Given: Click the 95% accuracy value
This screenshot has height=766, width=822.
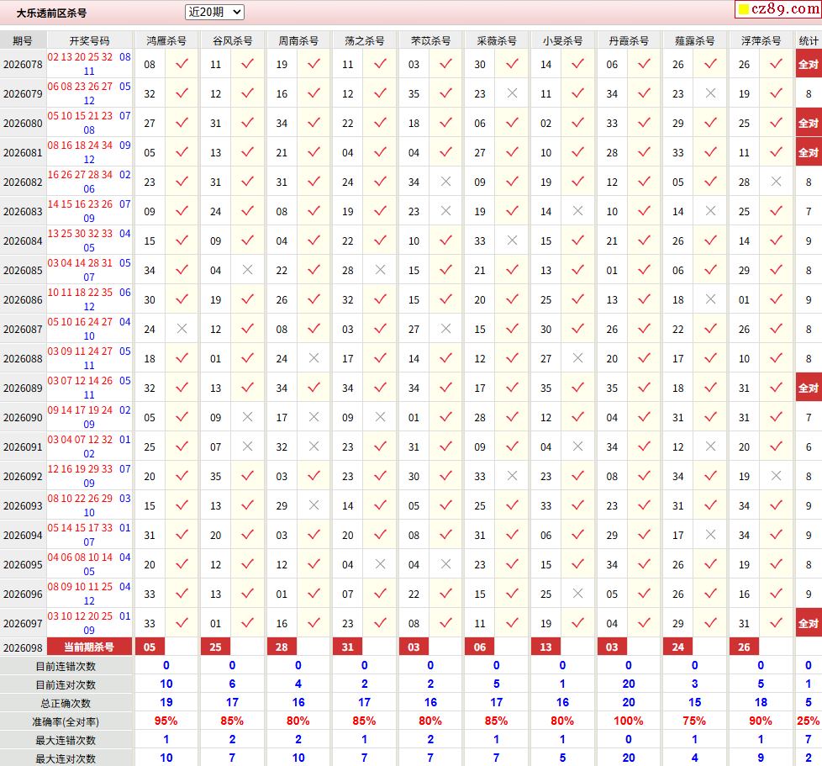Looking at the screenshot, I should (x=166, y=721).
